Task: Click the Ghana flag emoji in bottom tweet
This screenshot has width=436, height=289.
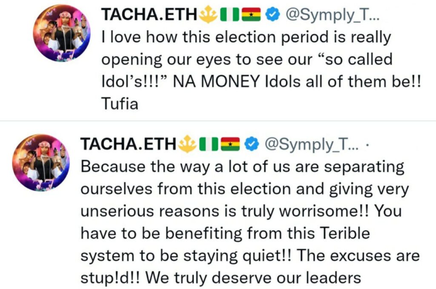Action: tap(230, 145)
